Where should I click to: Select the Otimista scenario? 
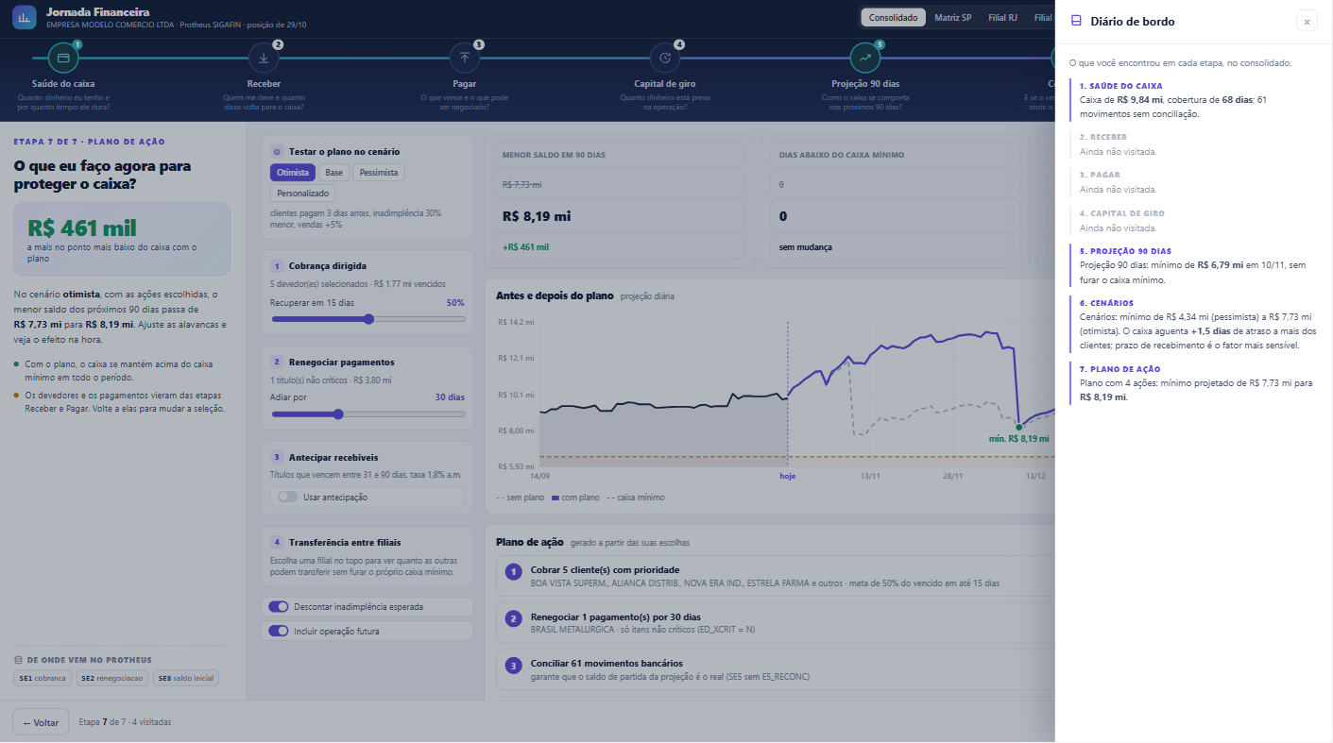[x=291, y=173]
